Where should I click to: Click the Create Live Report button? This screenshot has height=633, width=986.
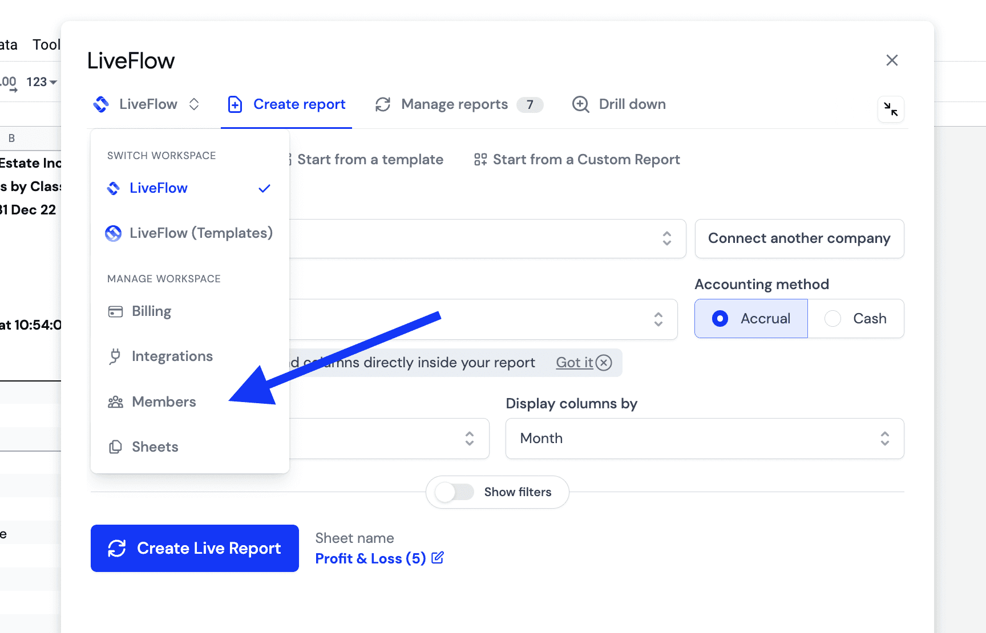coord(195,549)
